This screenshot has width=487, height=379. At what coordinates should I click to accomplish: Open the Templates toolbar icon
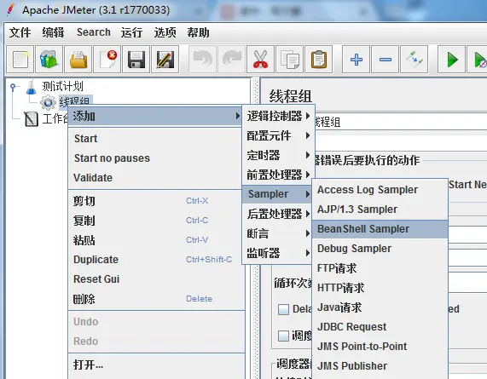49,60
